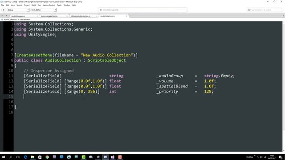Viewport: 285px width, 160px height.
Task: Open the Help menu
Action: 74,5
